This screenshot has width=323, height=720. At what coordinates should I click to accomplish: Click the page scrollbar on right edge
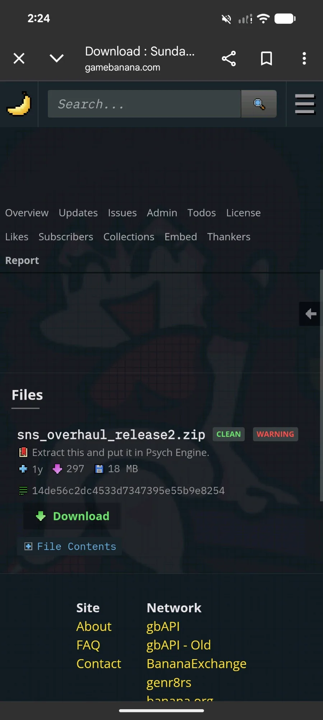point(321,385)
